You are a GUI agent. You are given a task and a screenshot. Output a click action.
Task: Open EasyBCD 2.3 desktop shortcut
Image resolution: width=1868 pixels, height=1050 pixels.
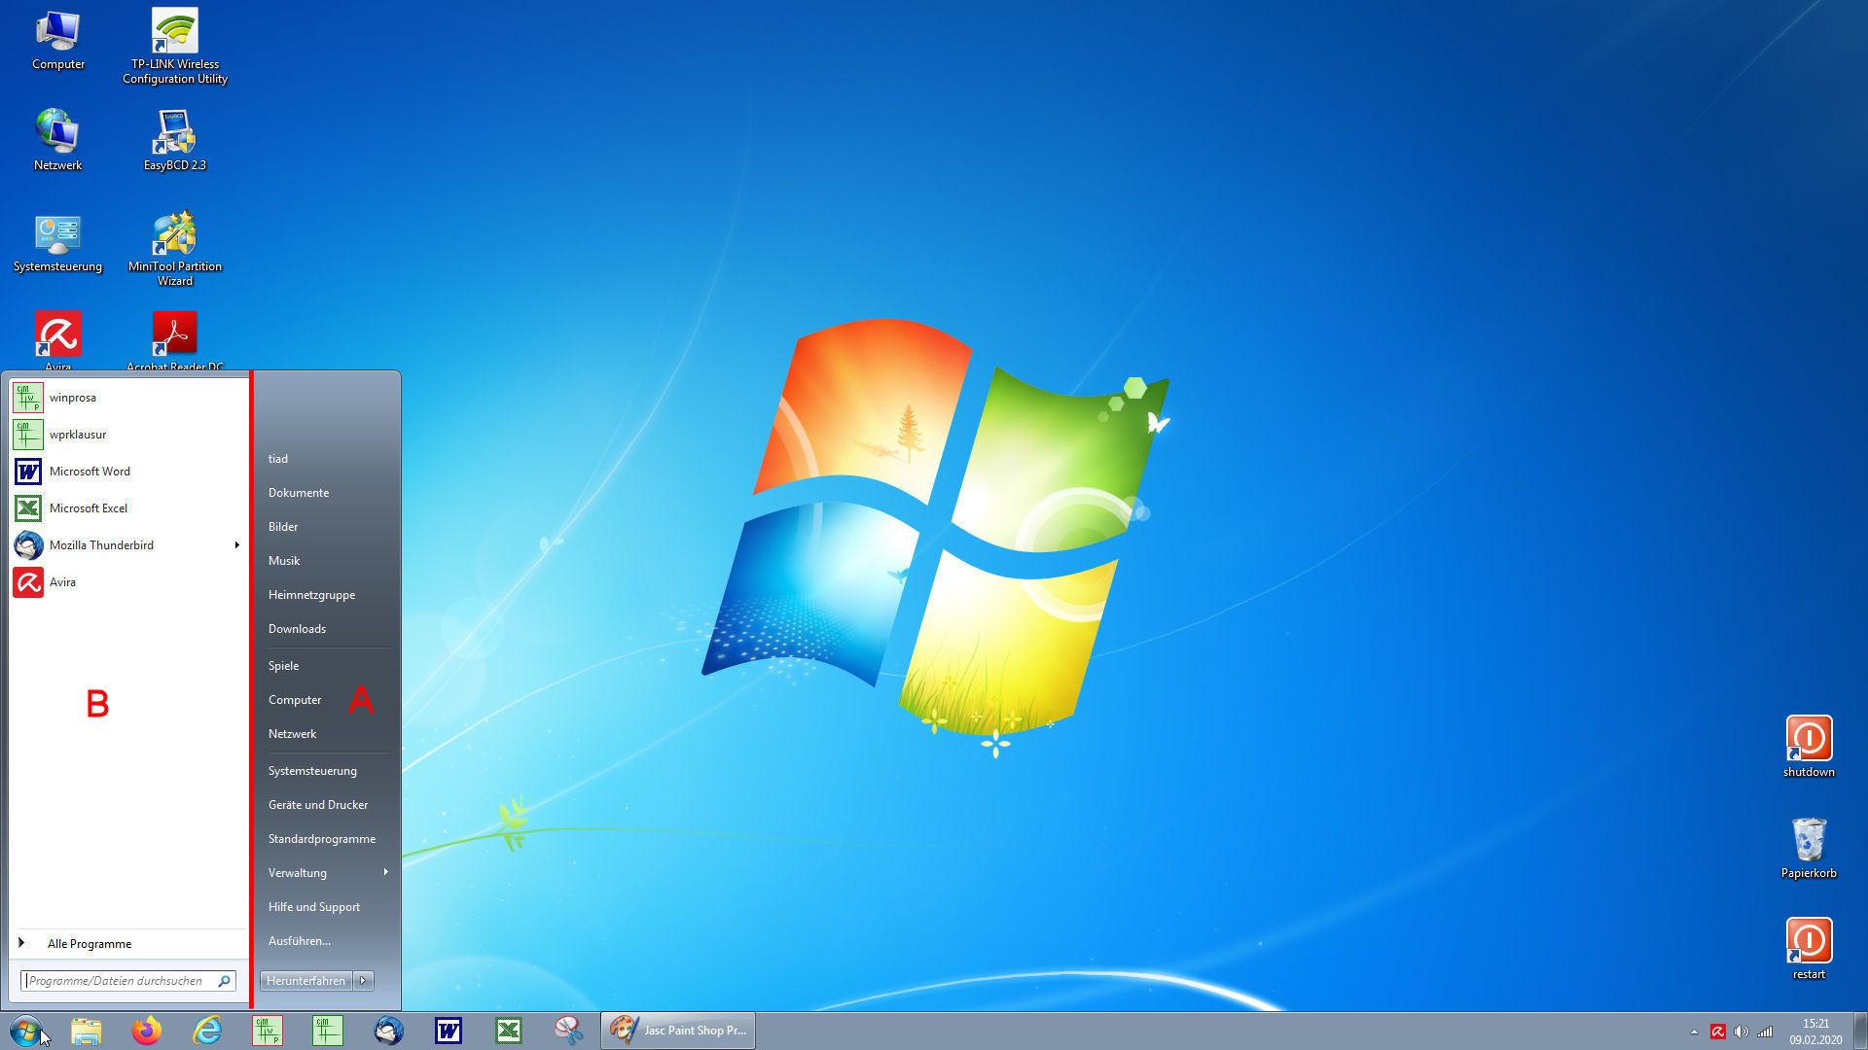(x=175, y=132)
